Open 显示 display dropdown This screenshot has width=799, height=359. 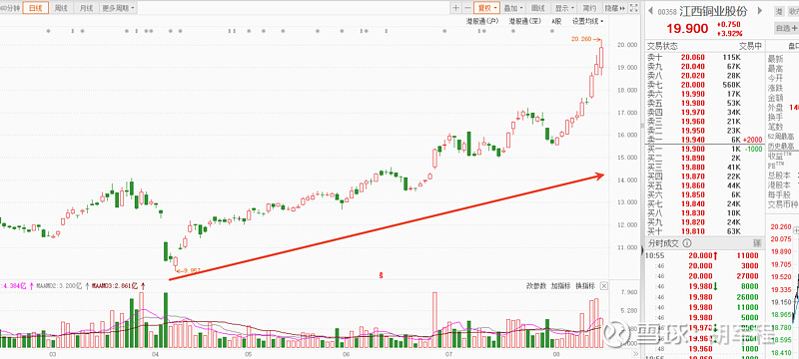[564, 8]
